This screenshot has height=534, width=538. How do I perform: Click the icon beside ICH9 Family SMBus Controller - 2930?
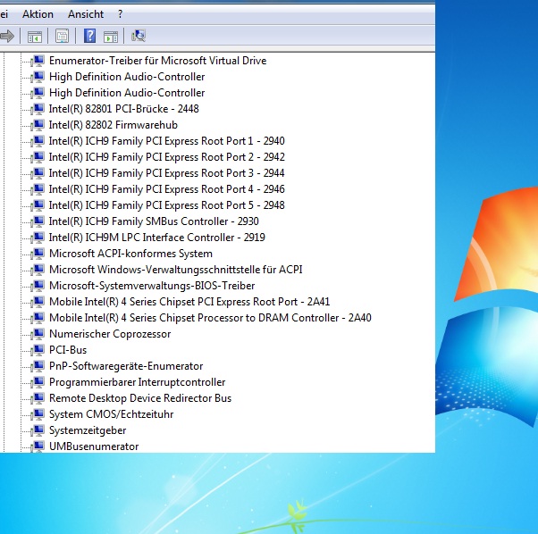coord(38,221)
